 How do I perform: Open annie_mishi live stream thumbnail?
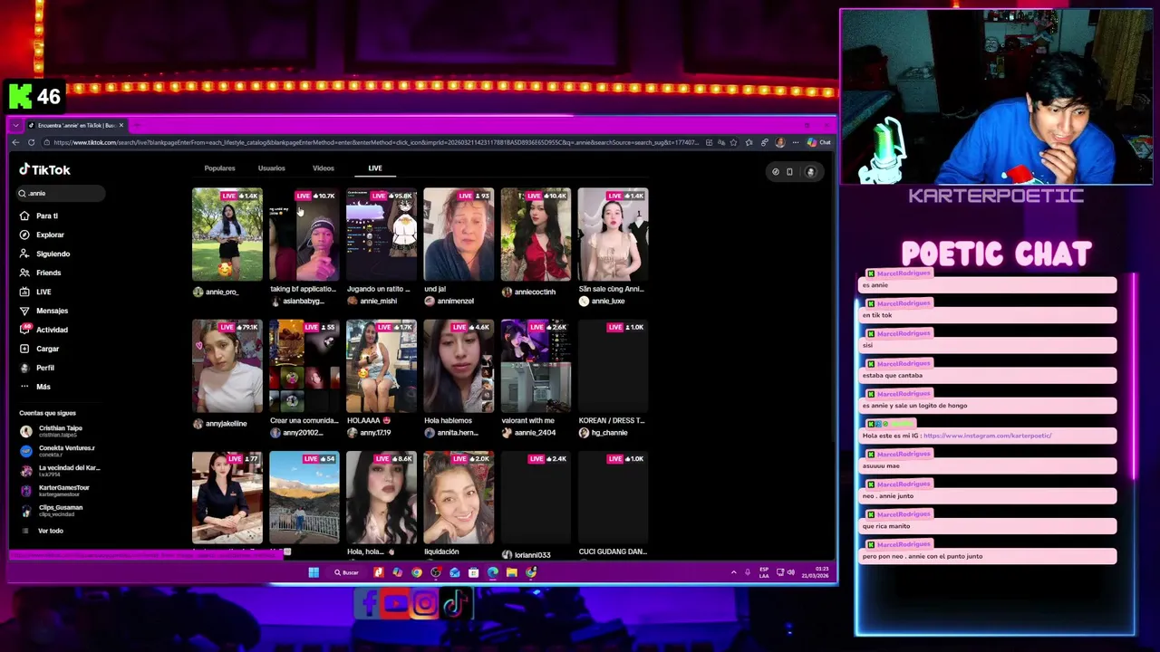coord(381,235)
